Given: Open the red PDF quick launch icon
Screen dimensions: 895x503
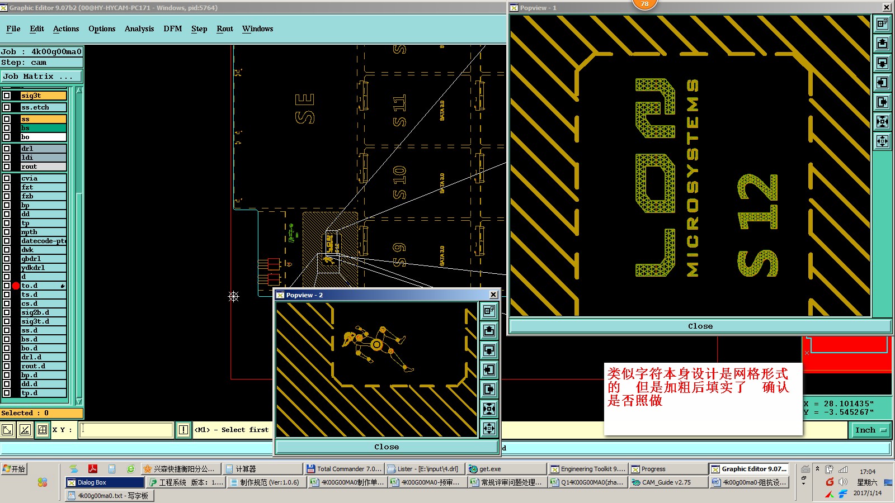Looking at the screenshot, I should [93, 469].
